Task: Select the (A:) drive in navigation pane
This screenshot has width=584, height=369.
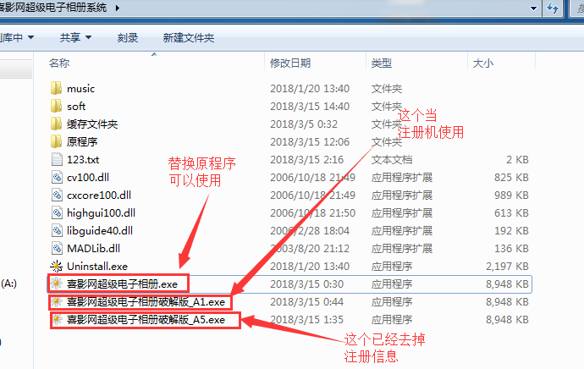Action: tap(9, 284)
